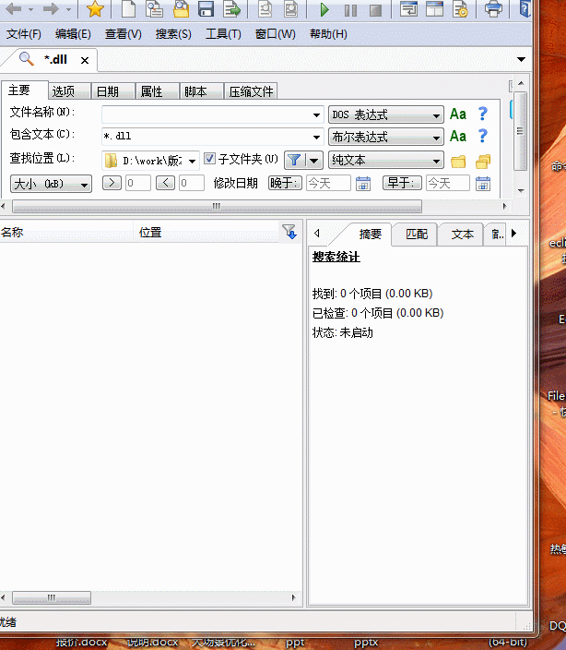The image size is (566, 650).
Task: Click the stop search square icon
Action: [x=375, y=10]
